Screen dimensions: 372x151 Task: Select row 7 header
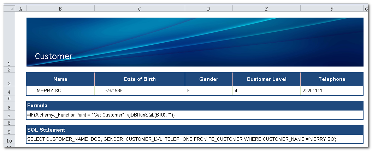pyautogui.click(x=9, y=116)
